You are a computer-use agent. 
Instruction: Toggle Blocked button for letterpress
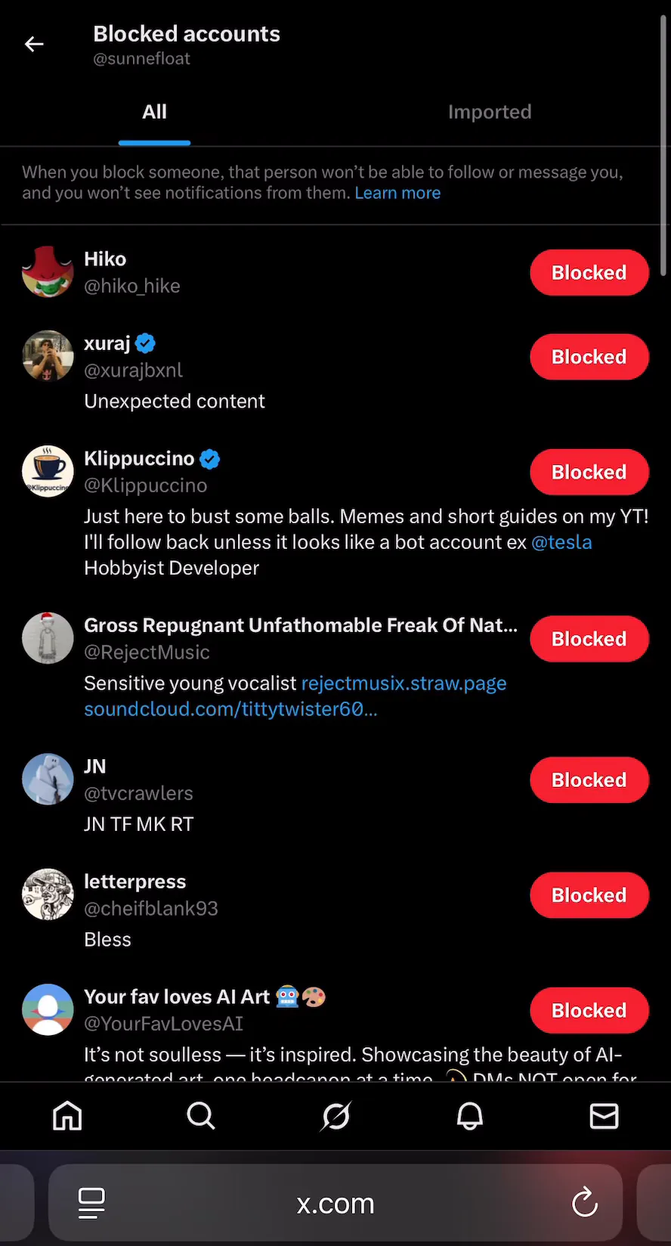coord(589,895)
